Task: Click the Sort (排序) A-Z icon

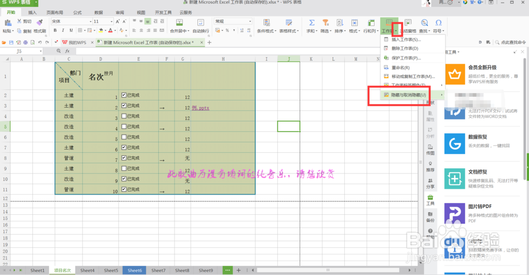Action: point(340,23)
